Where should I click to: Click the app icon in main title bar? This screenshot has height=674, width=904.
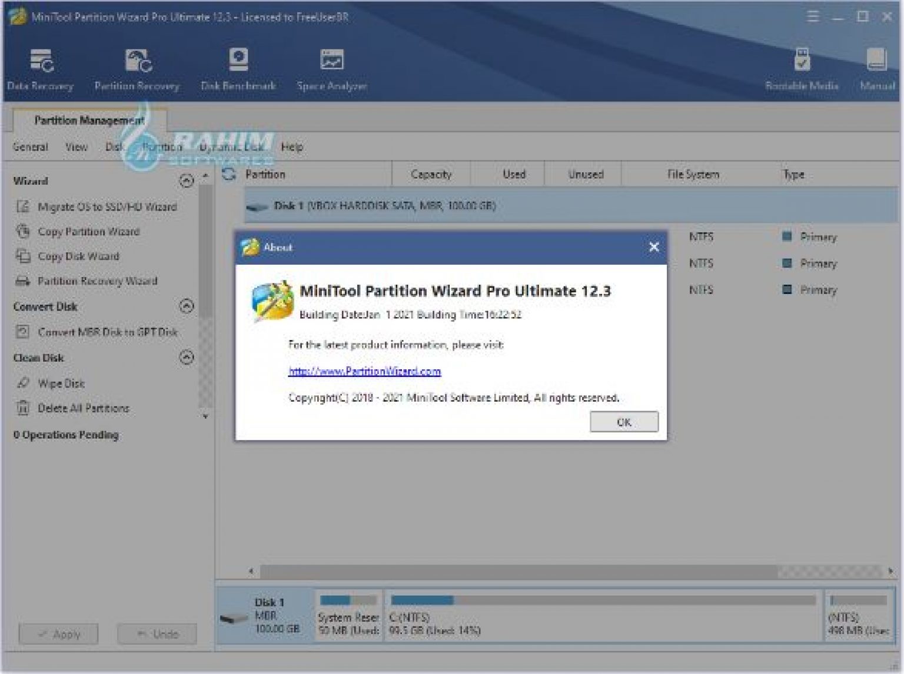[x=17, y=16]
